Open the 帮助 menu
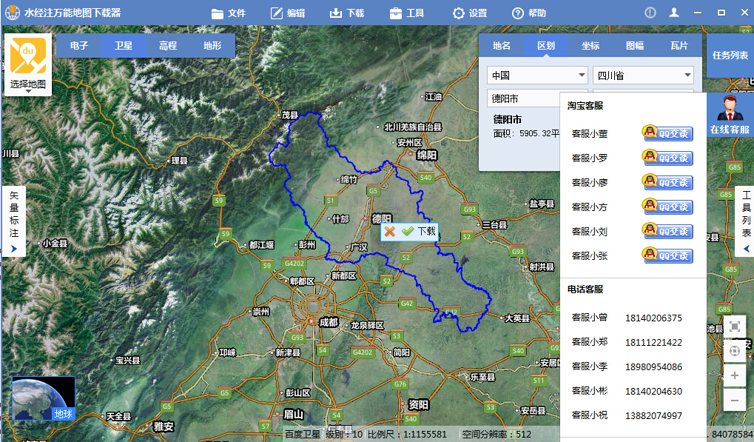Viewport: 754px width, 442px height. tap(529, 13)
